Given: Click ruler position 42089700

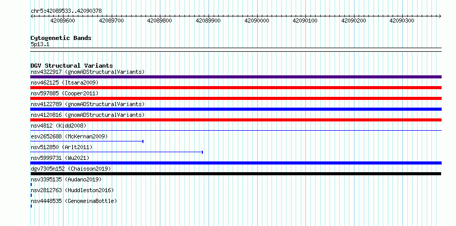Looking at the screenshot, I should pyautogui.click(x=111, y=20).
